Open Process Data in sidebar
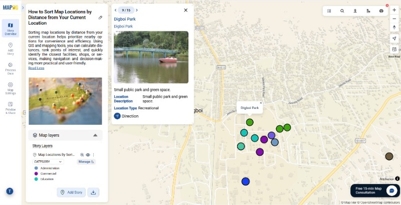This screenshot has height=205, width=401. [x=11, y=67]
